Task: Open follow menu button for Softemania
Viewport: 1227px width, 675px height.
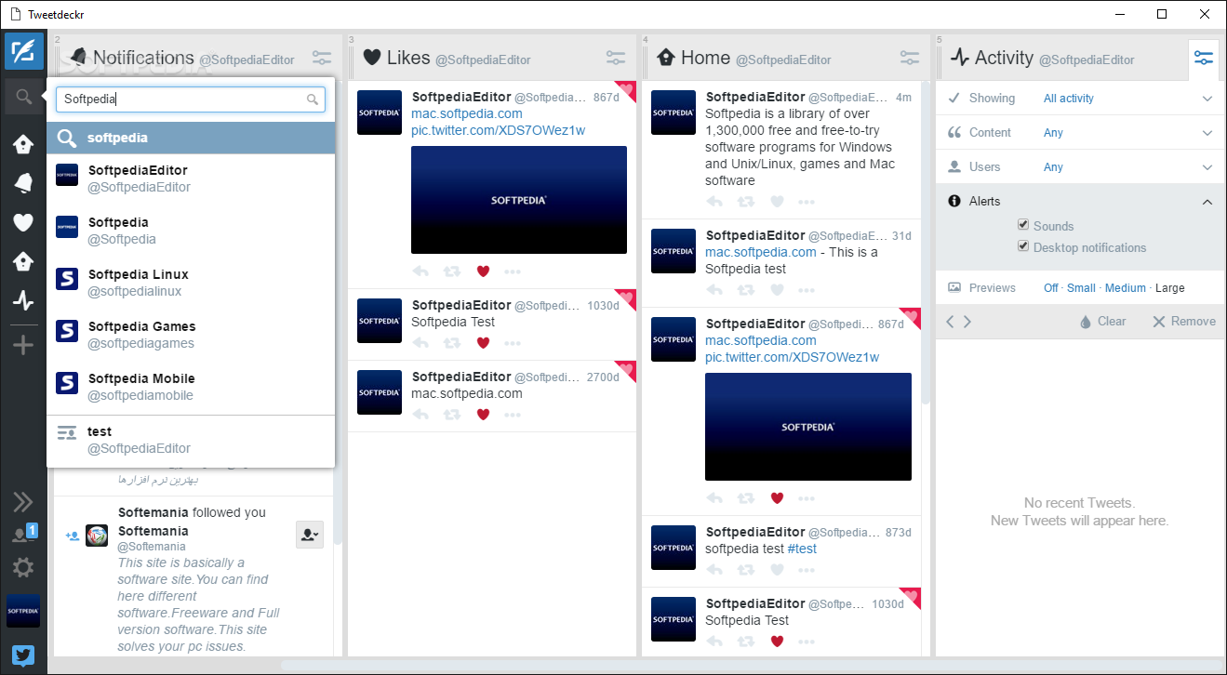Action: [310, 535]
